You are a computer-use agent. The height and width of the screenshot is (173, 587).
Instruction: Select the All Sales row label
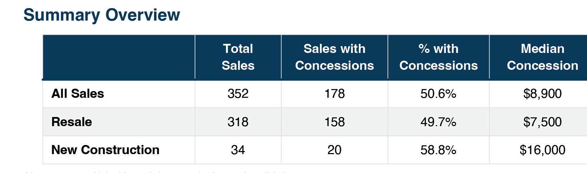pos(77,93)
